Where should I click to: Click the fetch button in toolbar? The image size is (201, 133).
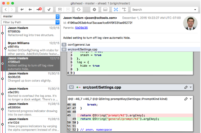(22, 9)
